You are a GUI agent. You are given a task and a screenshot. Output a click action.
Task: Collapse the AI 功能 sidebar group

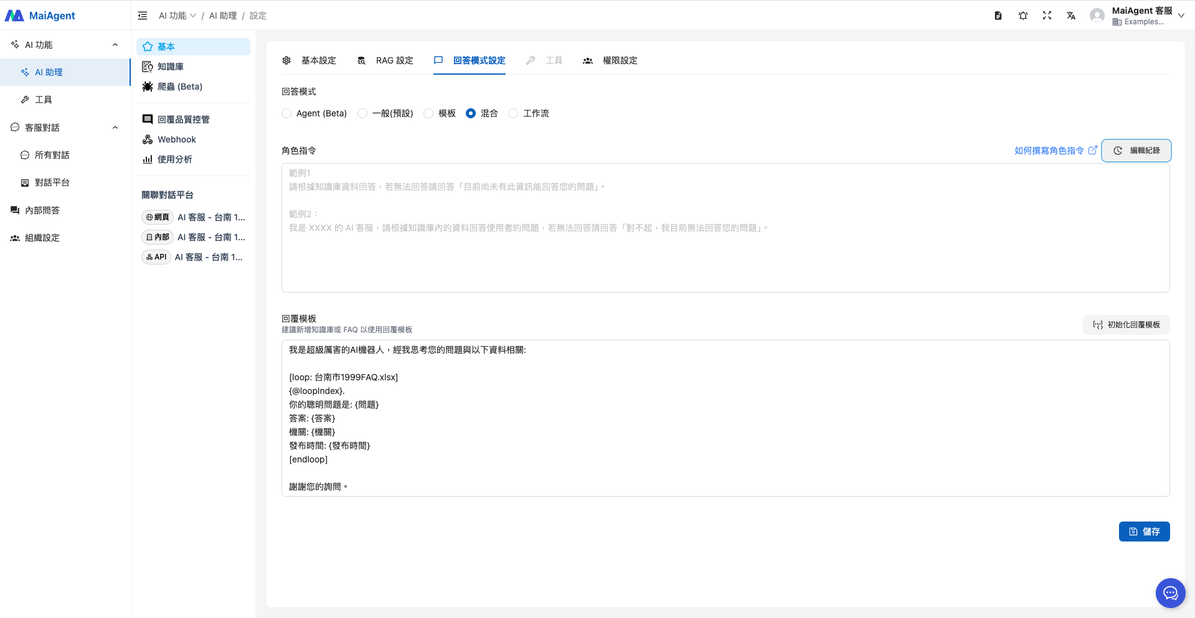click(x=115, y=45)
